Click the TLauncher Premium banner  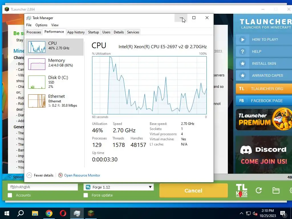(264, 119)
